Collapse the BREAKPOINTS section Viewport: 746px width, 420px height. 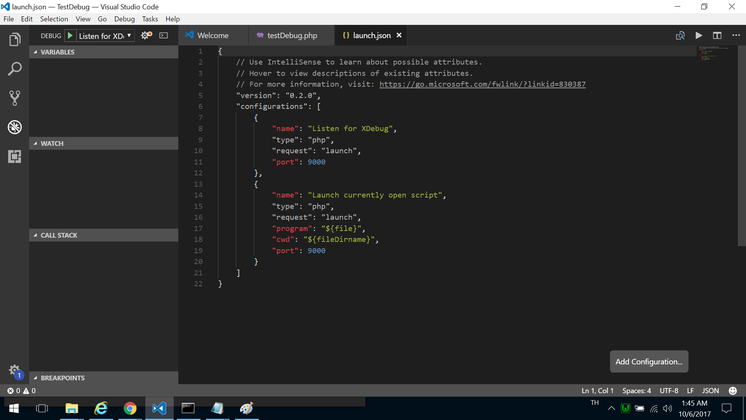[103, 378]
